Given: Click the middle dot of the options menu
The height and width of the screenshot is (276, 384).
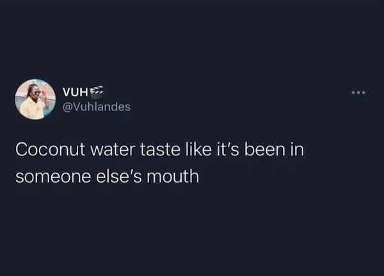Looking at the screenshot, I should 359,93.
